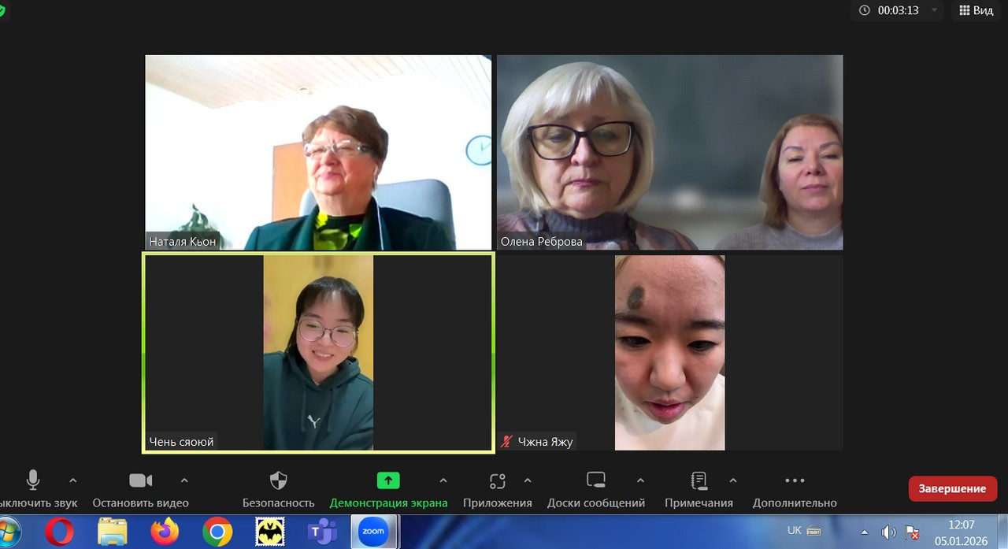
Task: Show hidden tray icons arrow
Action: pos(865,532)
